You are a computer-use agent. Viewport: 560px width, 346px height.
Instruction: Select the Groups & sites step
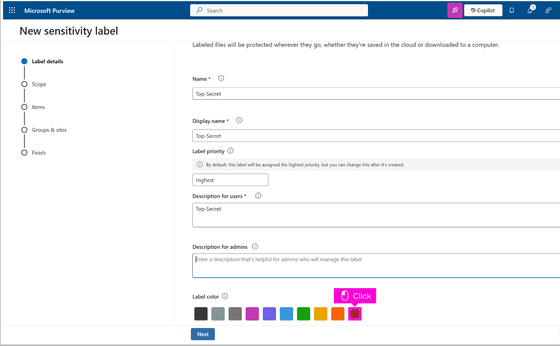tap(49, 130)
